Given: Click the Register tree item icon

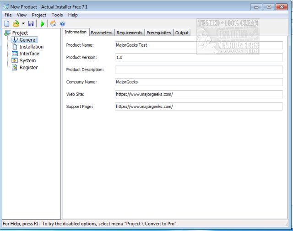Looking at the screenshot, I should click(x=15, y=67).
